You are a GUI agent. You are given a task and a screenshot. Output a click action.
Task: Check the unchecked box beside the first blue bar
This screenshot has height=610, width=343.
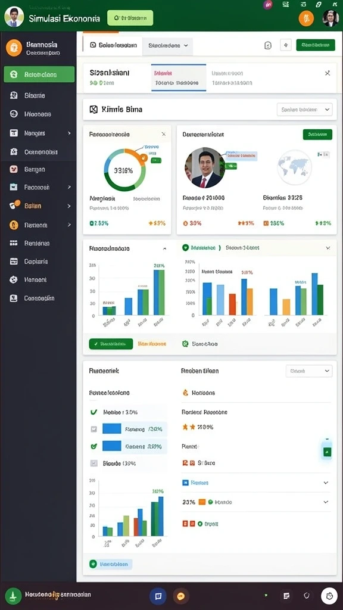coord(93,429)
